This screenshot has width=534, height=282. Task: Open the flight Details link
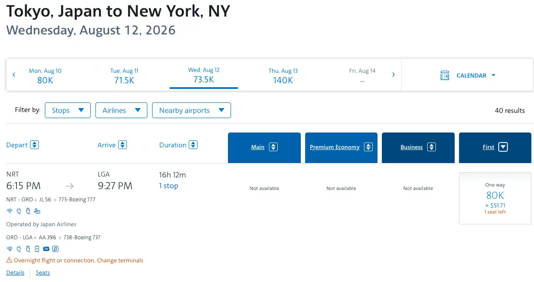pyautogui.click(x=15, y=272)
